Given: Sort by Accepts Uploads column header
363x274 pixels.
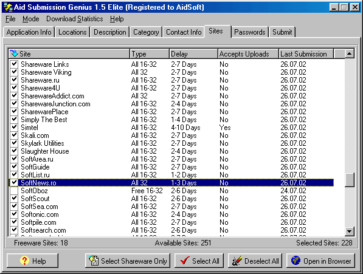Looking at the screenshot, I should tap(248, 53).
